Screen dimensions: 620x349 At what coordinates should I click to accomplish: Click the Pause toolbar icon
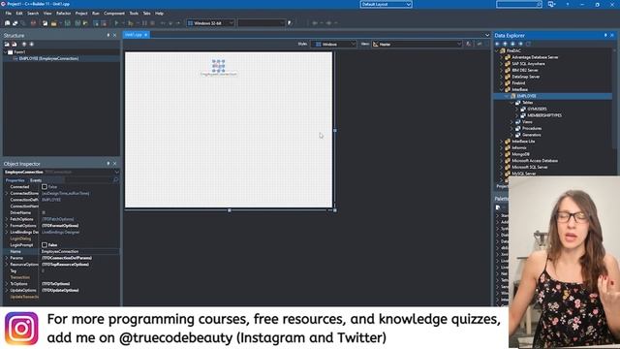(x=144, y=23)
